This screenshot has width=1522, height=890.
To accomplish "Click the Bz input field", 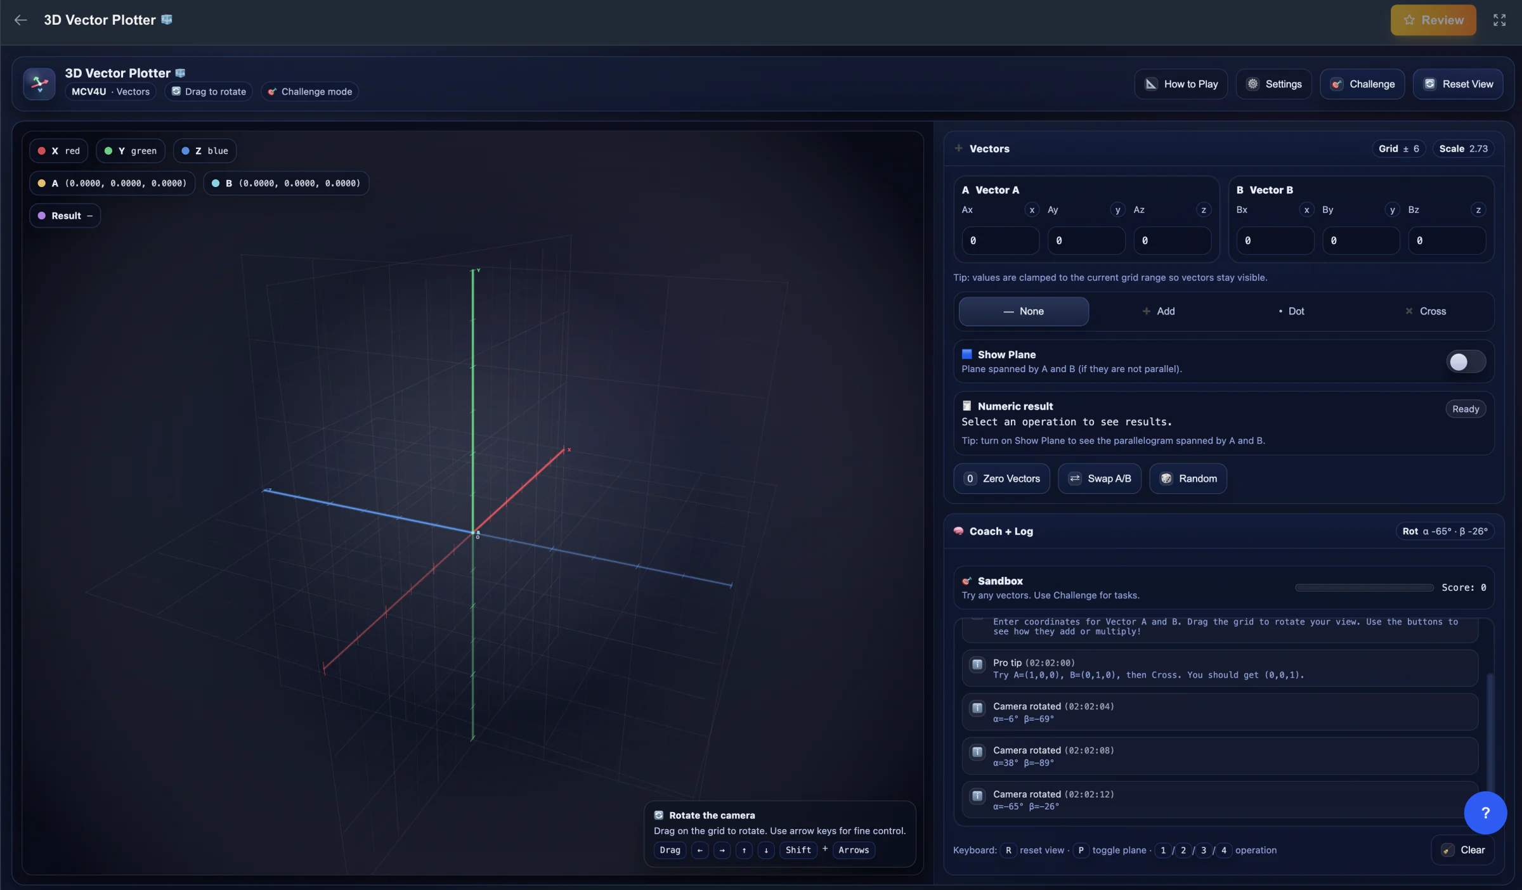I will coord(1447,241).
